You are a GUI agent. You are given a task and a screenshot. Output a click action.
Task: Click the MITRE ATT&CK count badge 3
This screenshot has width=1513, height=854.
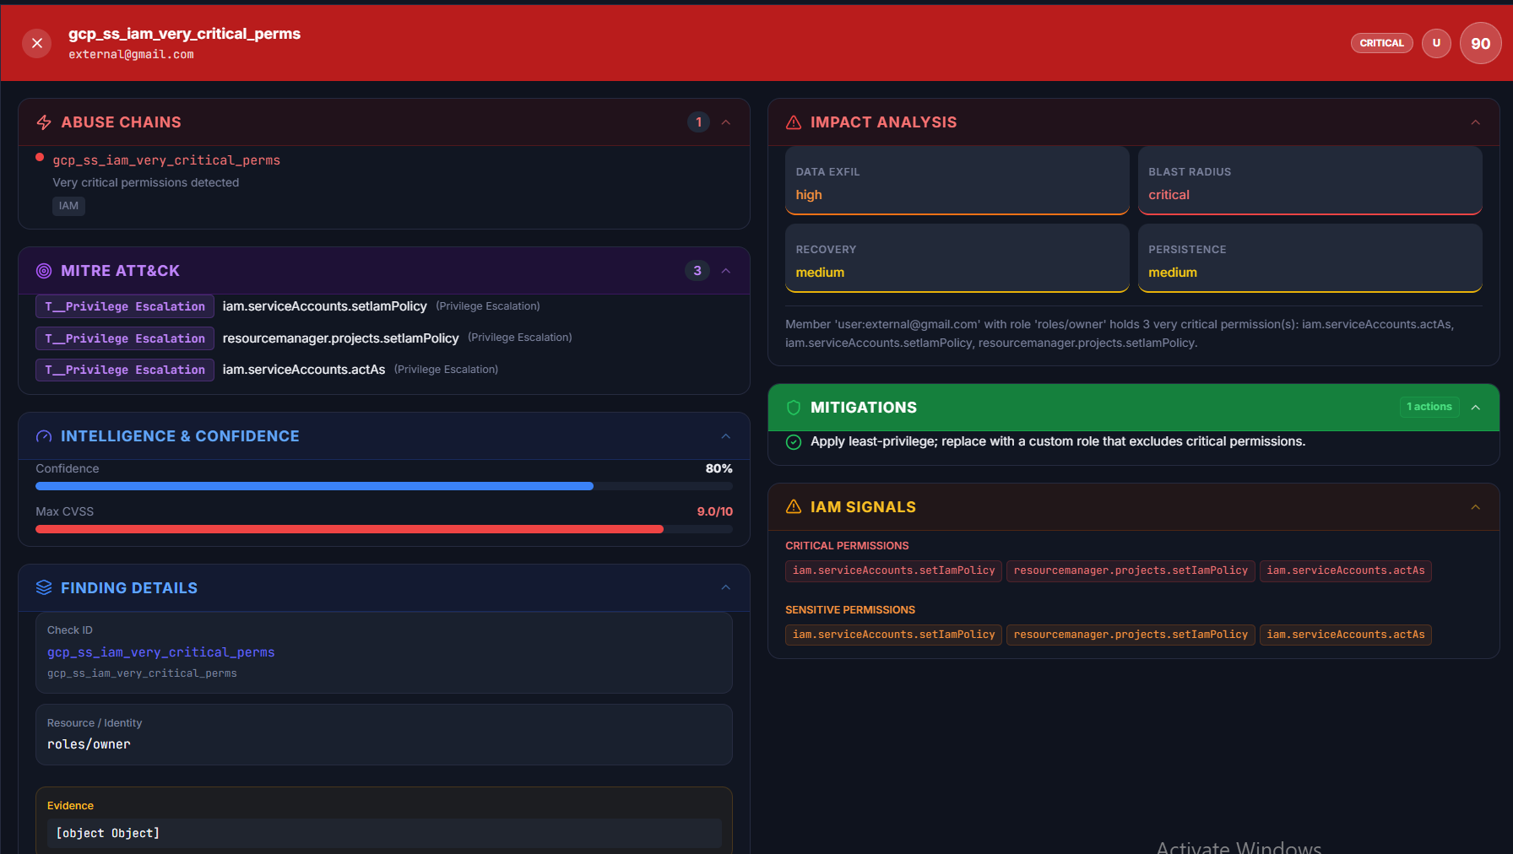[x=697, y=271]
